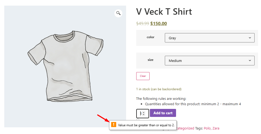Click the V Veck T Shirt title
Screen dimensions: 261x134
(x=164, y=12)
